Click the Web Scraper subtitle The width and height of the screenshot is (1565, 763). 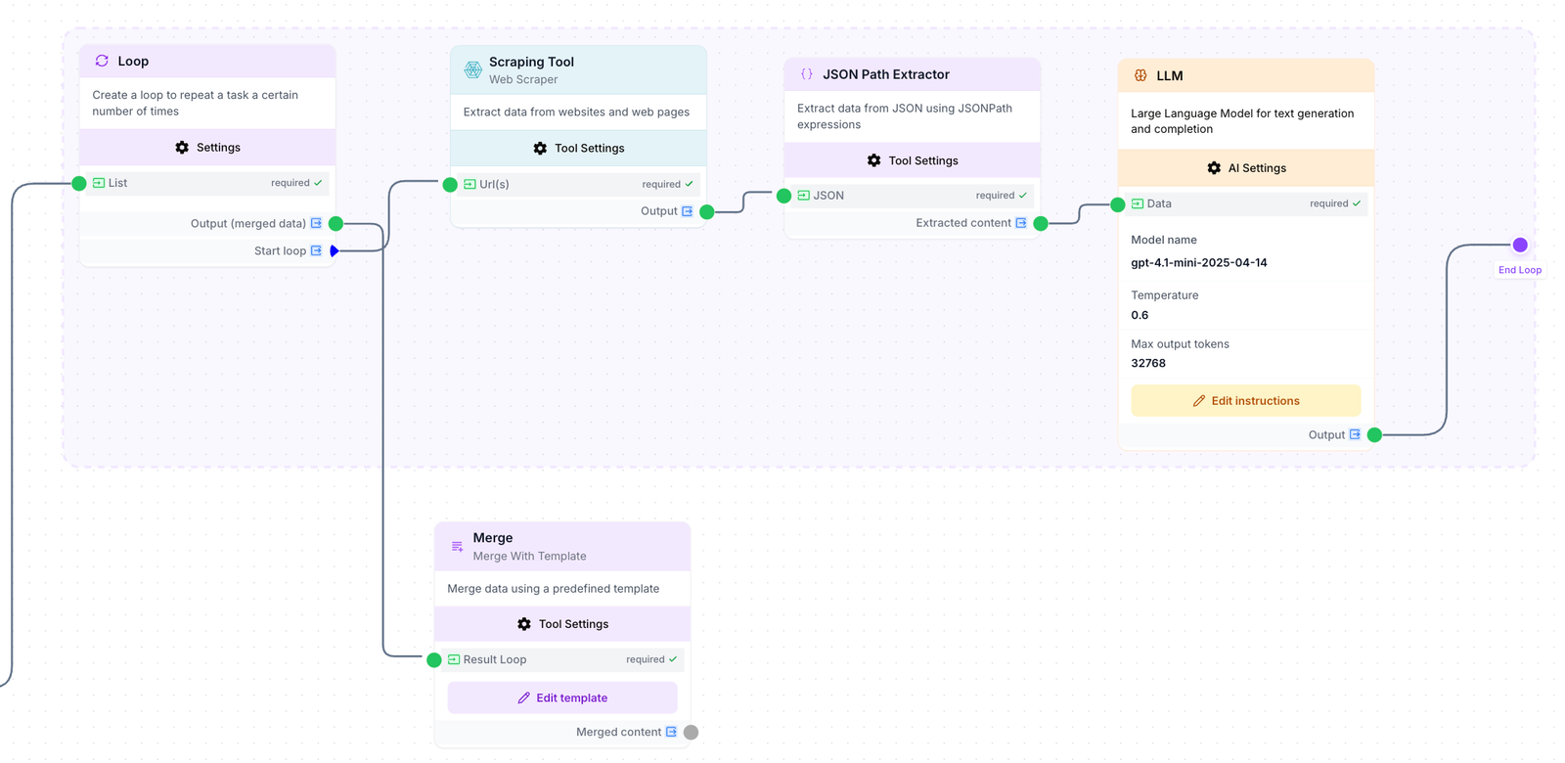(523, 79)
